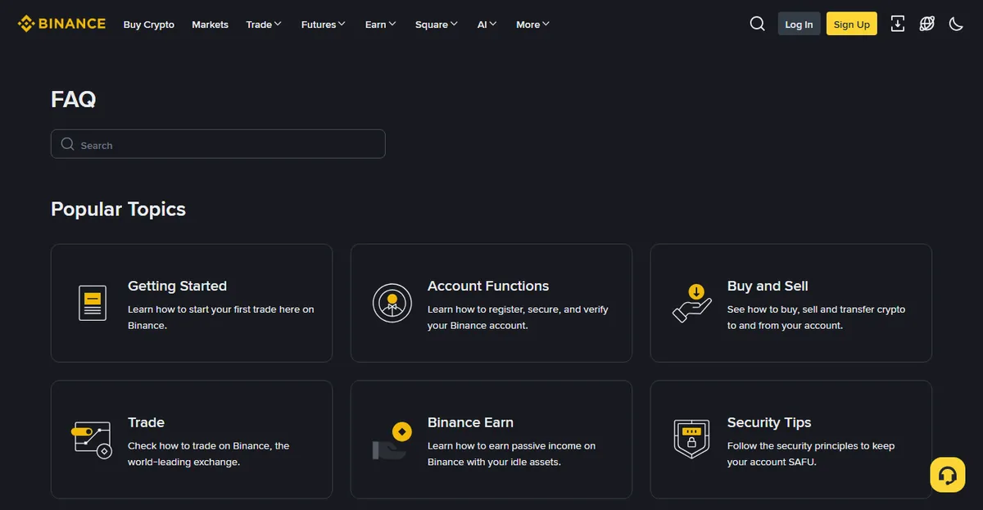Screen dimensions: 983x510
Task: Open the Binance Earn topic title
Action: point(470,422)
